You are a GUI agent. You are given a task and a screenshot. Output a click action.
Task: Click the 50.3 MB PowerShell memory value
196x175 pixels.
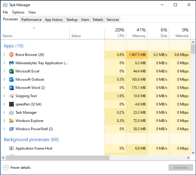pyautogui.click(x=139, y=129)
